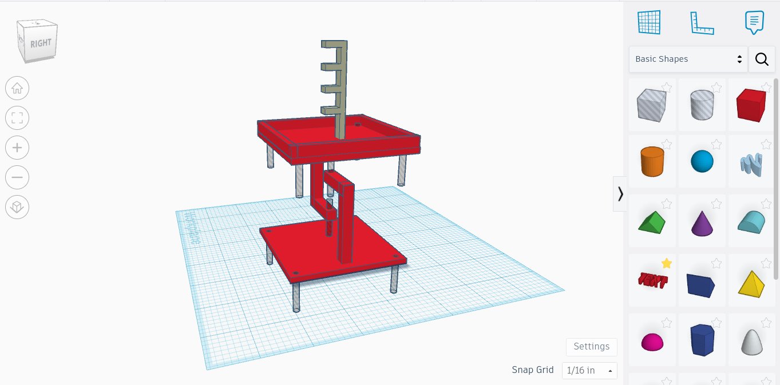Pick the striped Box hole shape
Image resolution: width=780 pixels, height=385 pixels.
click(652, 105)
